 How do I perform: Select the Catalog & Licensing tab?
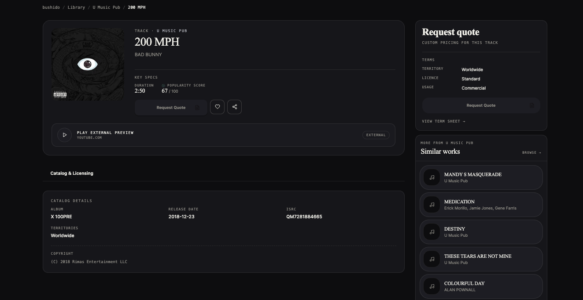point(72,173)
